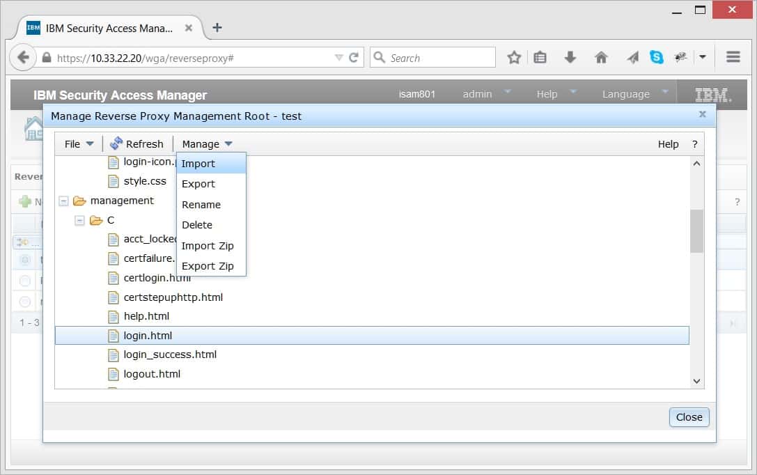Open the Firefox hamburger menu icon
The width and height of the screenshot is (757, 475).
point(733,57)
